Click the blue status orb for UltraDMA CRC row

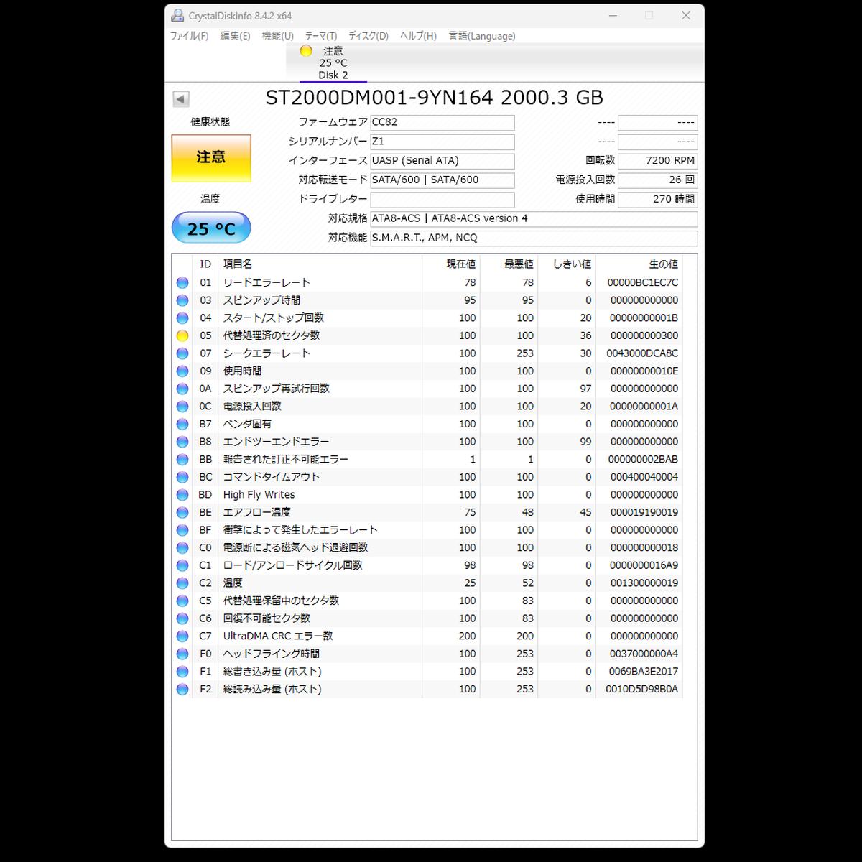coord(182,636)
